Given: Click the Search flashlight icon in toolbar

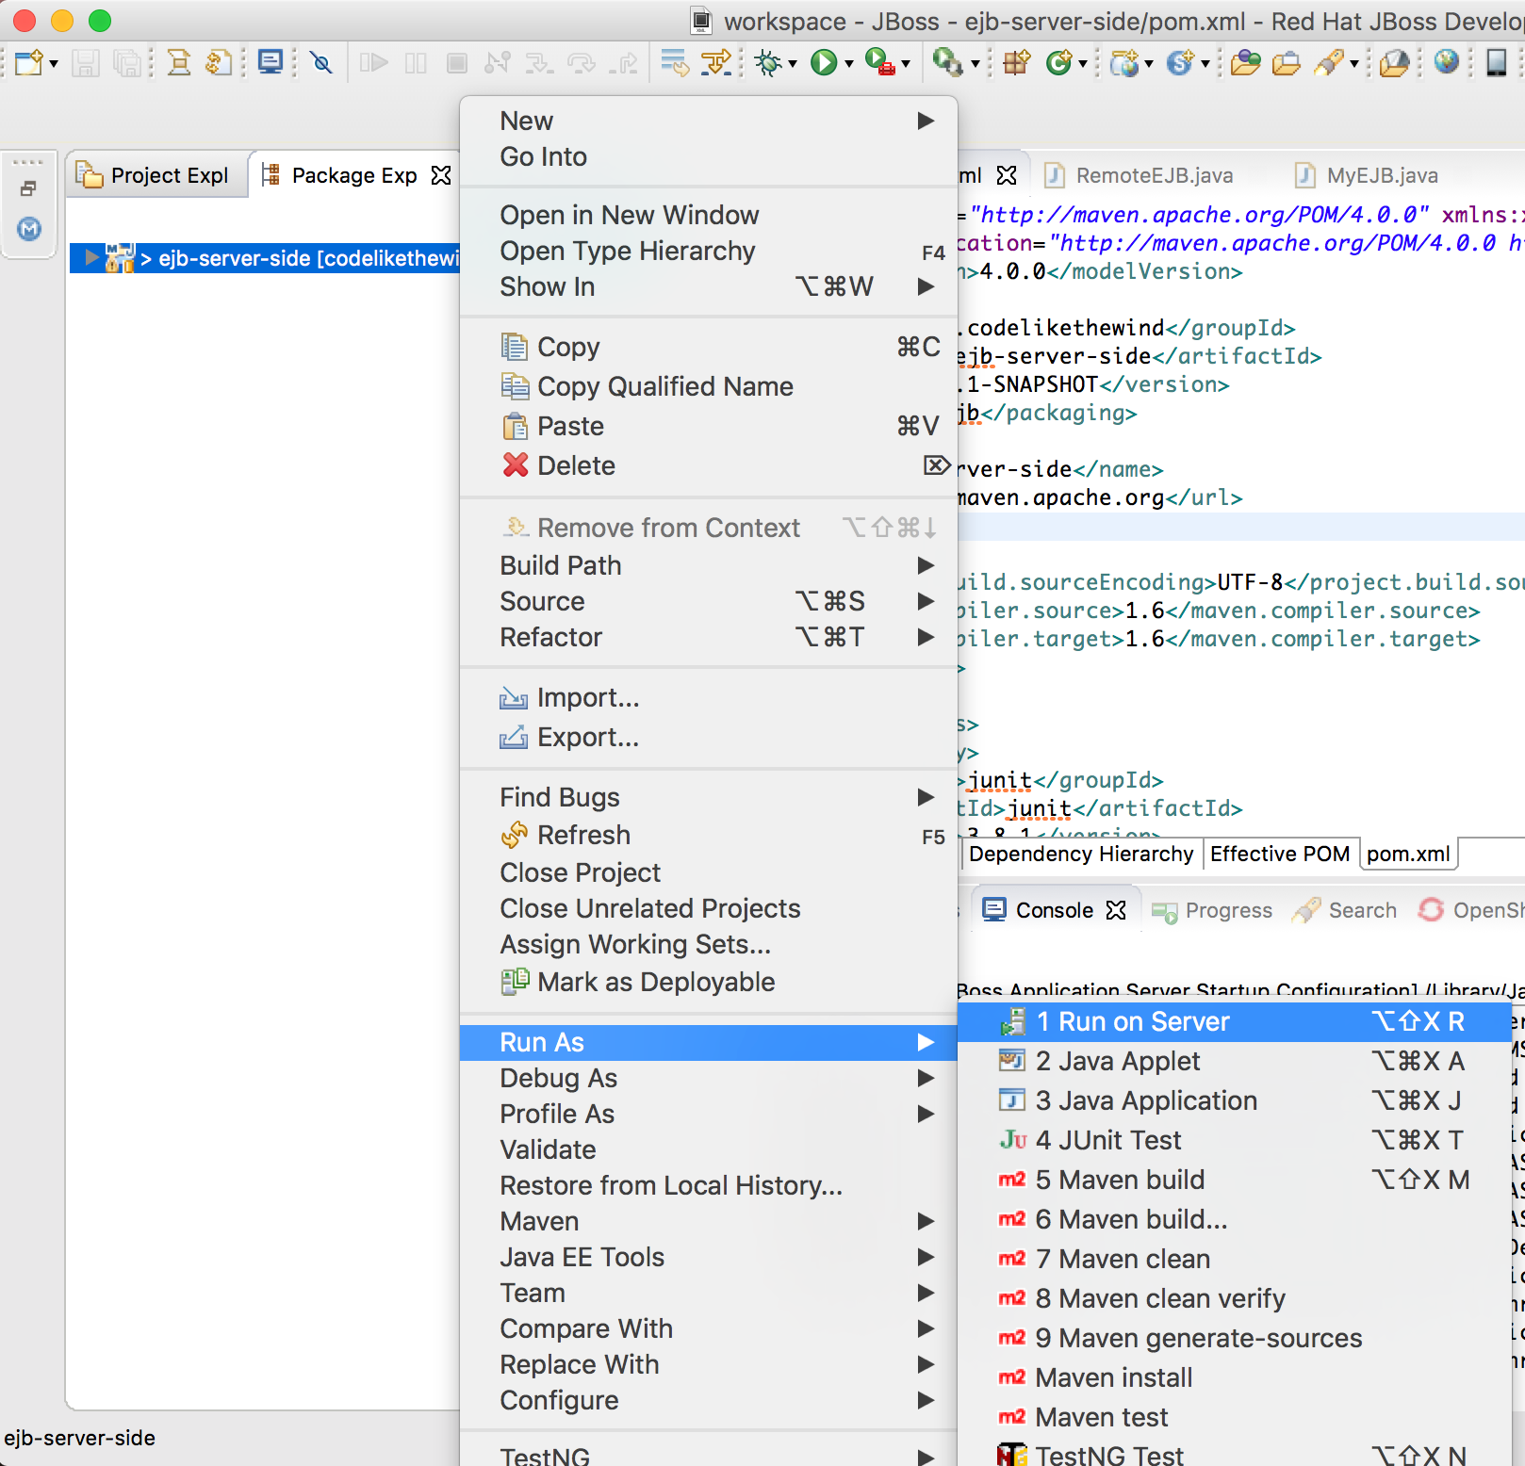Looking at the screenshot, I should click(x=1330, y=63).
